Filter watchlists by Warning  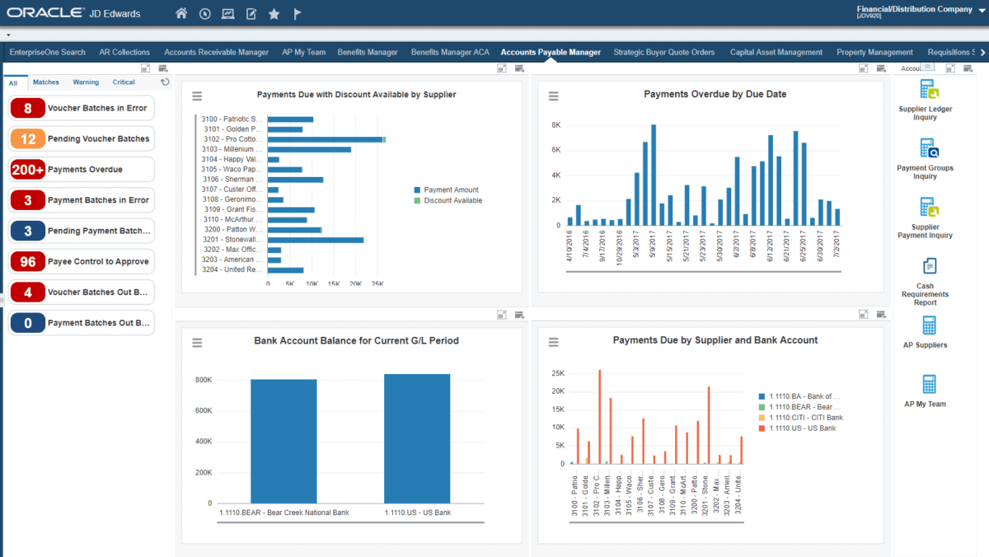click(x=86, y=82)
